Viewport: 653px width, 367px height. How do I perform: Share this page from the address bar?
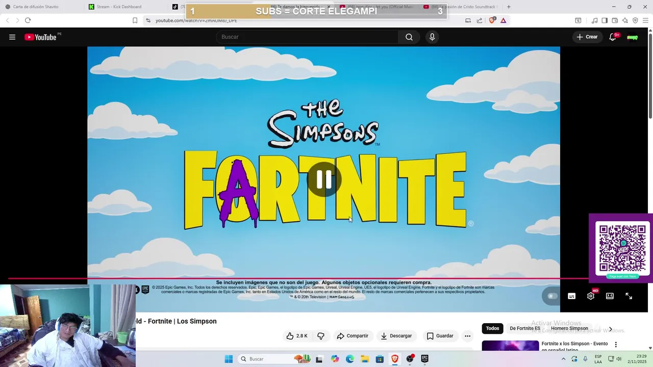(480, 20)
